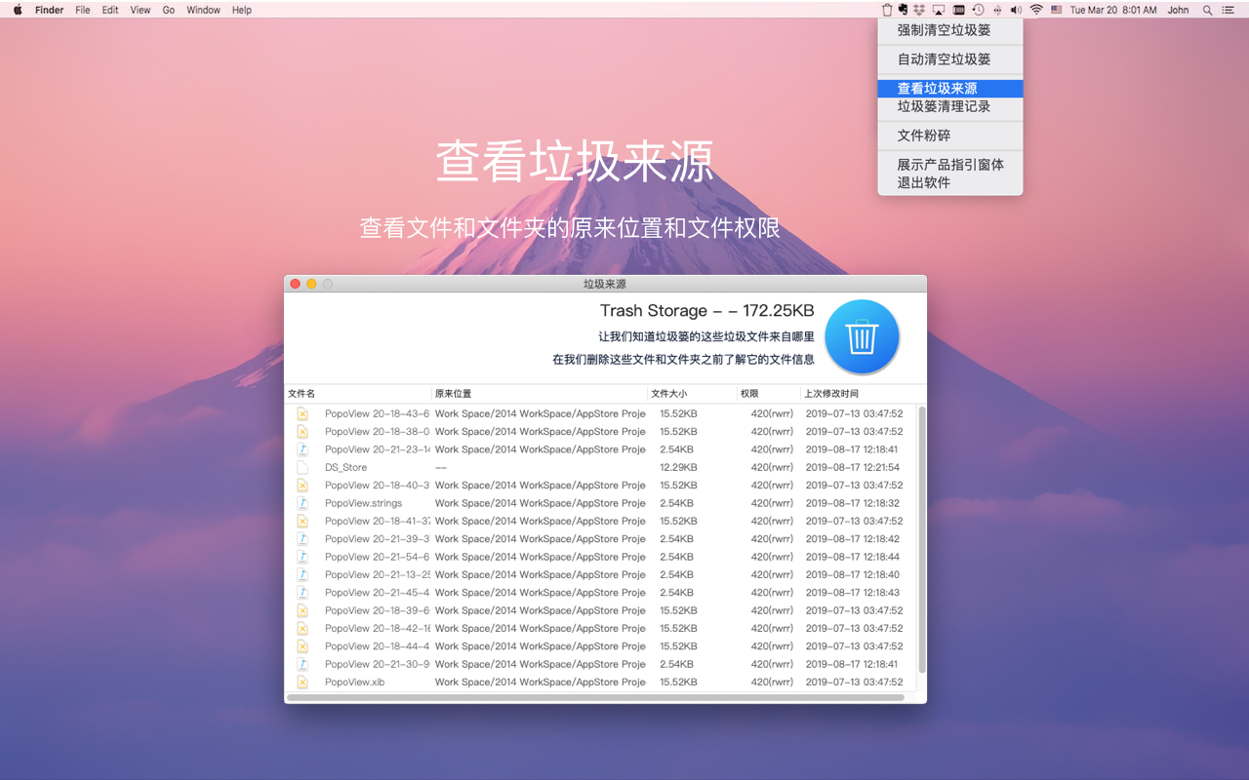Click the blank DS_Store file icon
This screenshot has width=1249, height=780.
(x=302, y=467)
